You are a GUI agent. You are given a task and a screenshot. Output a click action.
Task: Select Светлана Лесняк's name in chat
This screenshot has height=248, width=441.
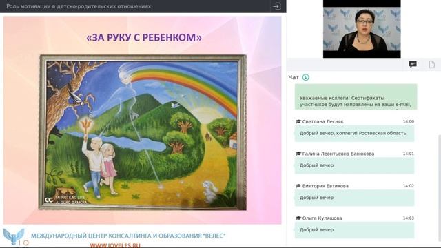click(x=322, y=121)
